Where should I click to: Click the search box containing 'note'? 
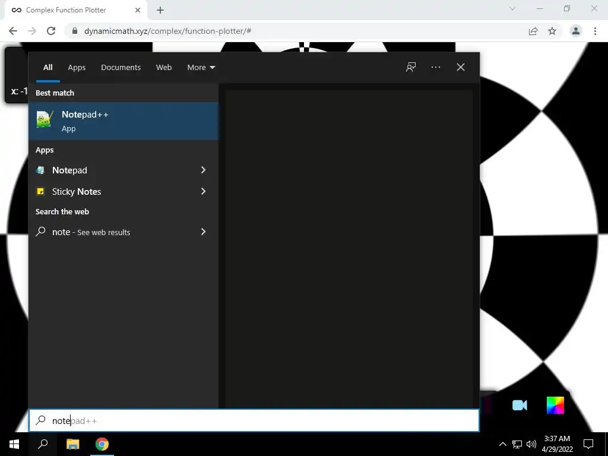pyautogui.click(x=254, y=420)
